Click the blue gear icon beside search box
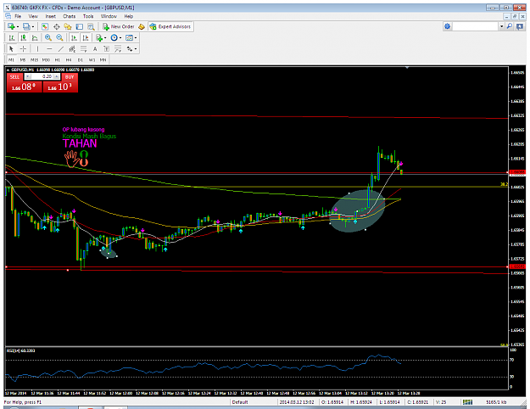530x409 pixels. click(448, 26)
